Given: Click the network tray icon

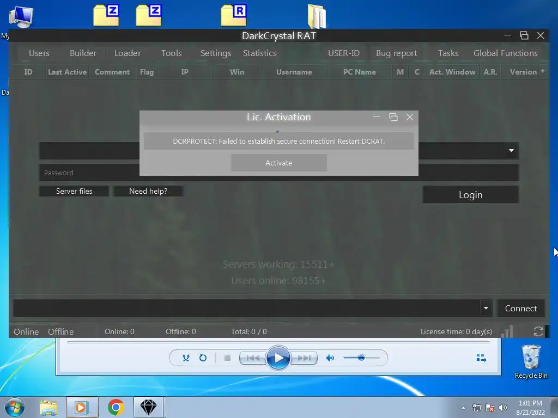Looking at the screenshot, I should (476, 408).
